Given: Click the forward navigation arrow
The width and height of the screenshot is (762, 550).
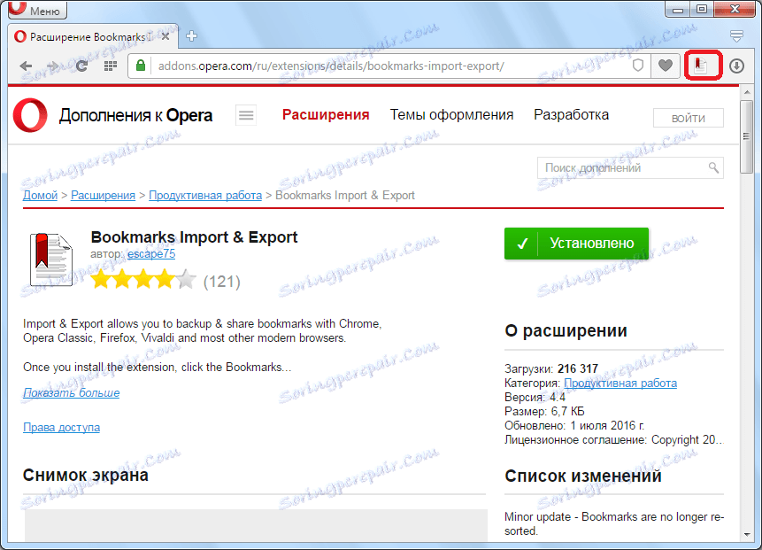Looking at the screenshot, I should (x=52, y=66).
